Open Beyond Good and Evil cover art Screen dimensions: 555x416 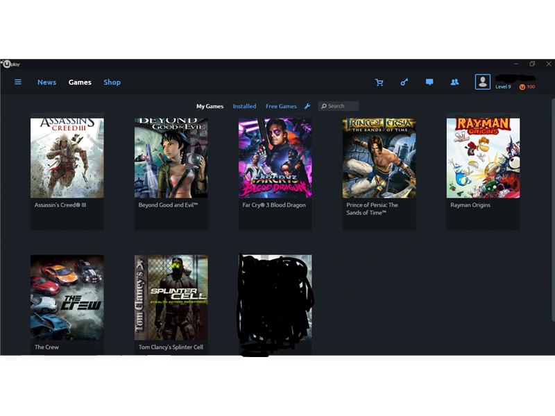171,158
